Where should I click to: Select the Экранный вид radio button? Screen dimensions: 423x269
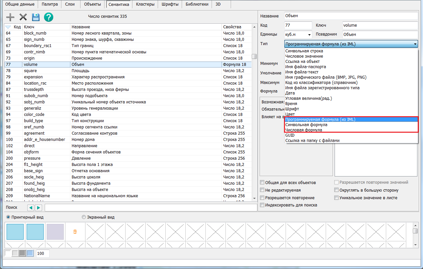click(84, 217)
